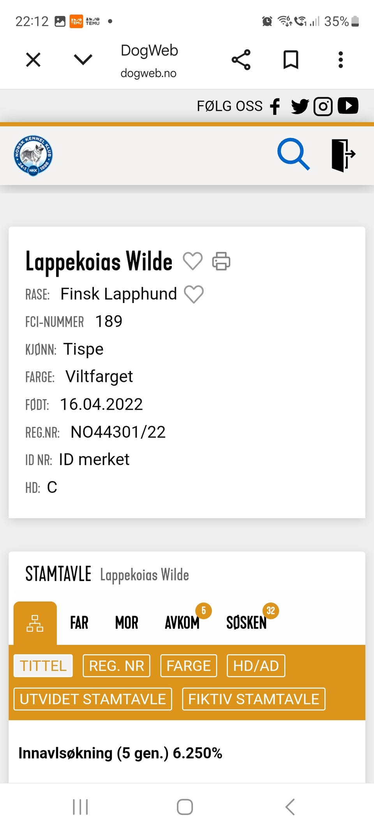Print Lappekoias Wilde with printer icon
Image resolution: width=374 pixels, height=833 pixels.
[x=221, y=261]
